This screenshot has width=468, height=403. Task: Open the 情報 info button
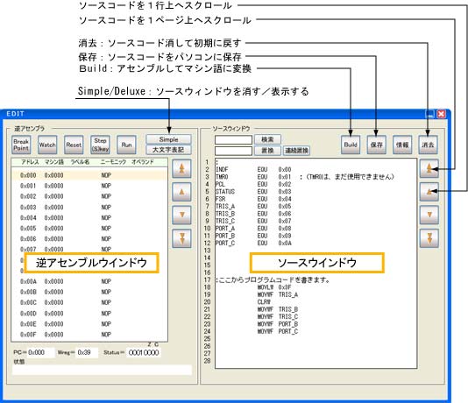(402, 145)
